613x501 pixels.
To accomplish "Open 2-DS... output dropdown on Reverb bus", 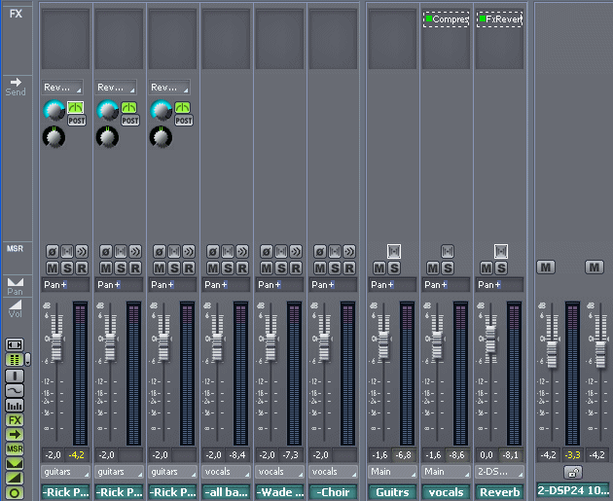I will pos(499,472).
